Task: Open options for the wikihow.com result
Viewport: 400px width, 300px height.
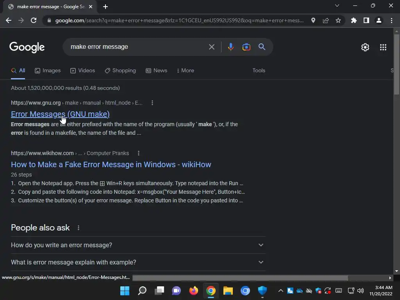Action: pos(139,153)
